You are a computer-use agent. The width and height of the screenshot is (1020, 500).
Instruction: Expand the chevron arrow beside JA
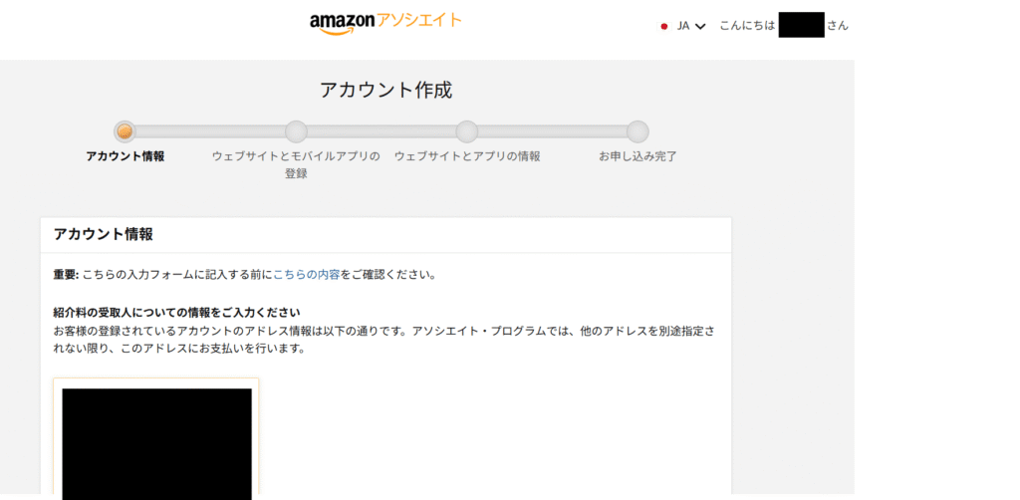(x=700, y=26)
